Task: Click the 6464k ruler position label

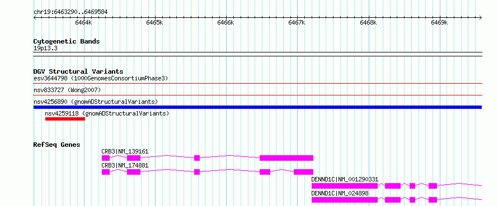Action: coord(83,22)
